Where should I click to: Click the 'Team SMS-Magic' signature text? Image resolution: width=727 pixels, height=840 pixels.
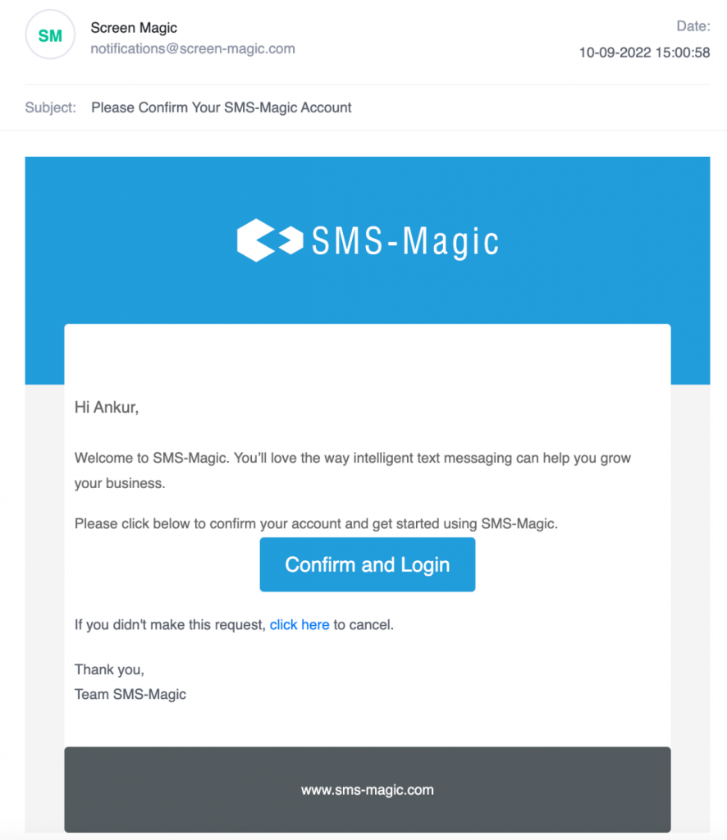coord(130,694)
